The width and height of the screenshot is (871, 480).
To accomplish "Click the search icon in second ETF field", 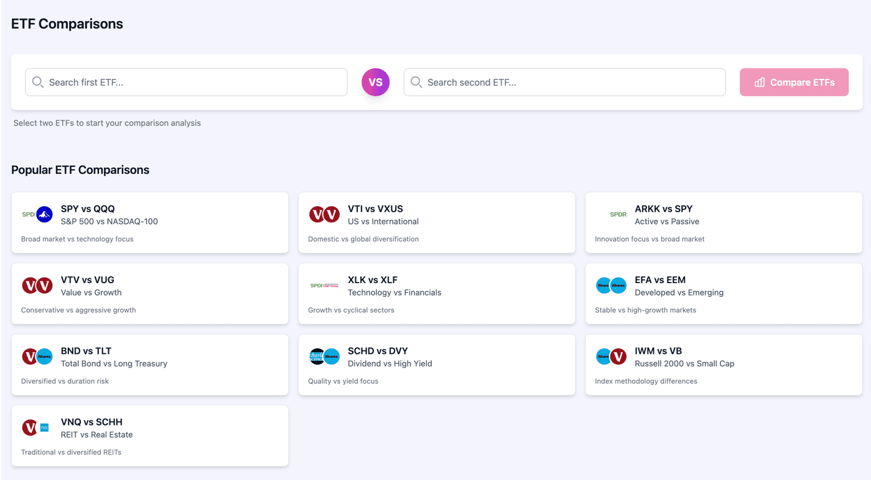I will tap(416, 82).
